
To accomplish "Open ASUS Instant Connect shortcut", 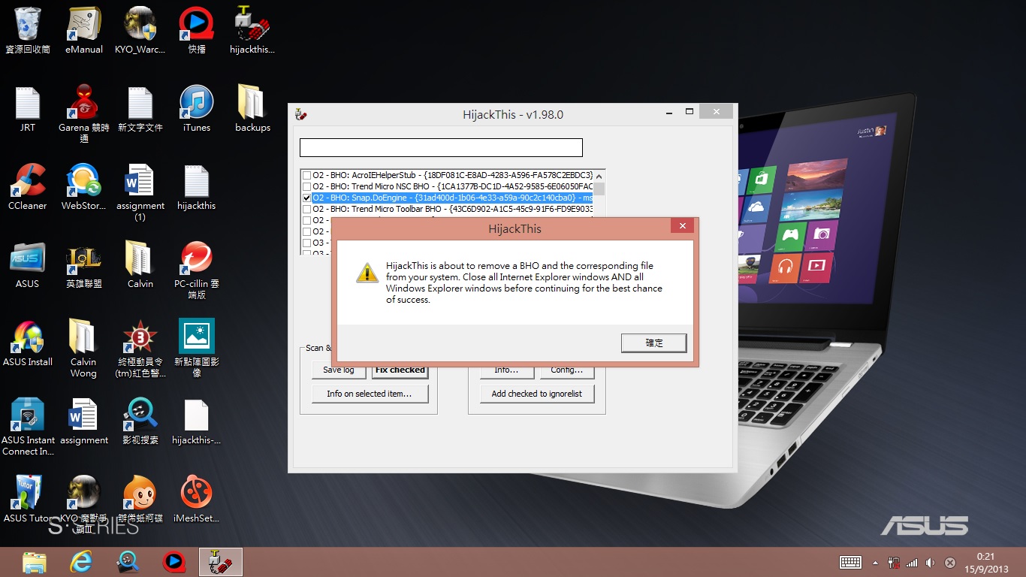I will click(x=28, y=427).
